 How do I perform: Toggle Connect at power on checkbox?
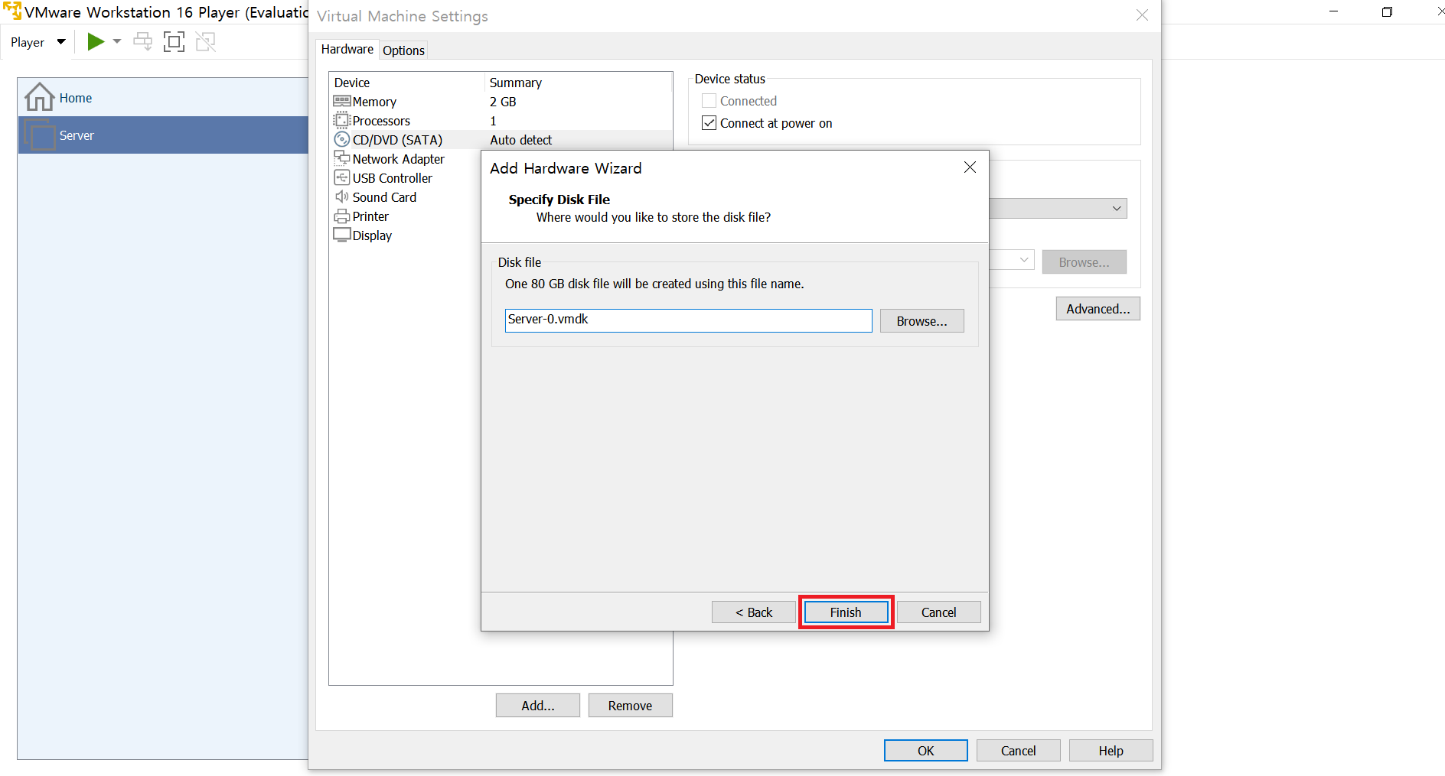[709, 123]
